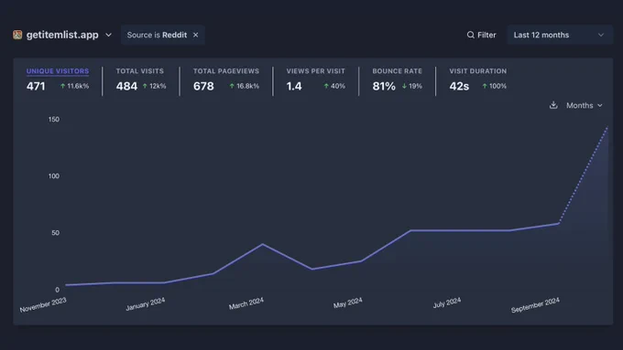
Task: Remove the Source is Reddit filter
Action: tap(195, 35)
